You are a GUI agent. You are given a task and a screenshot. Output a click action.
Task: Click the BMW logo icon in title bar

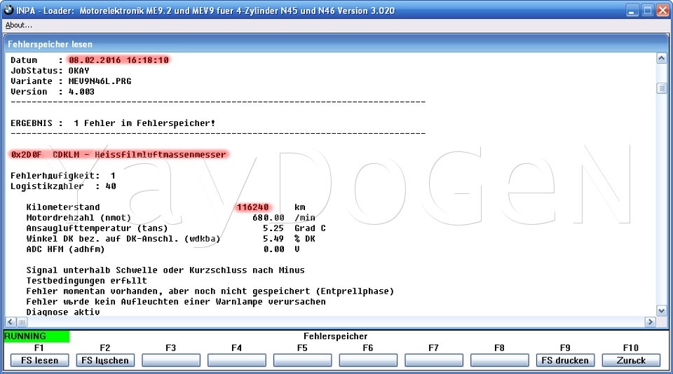tap(8, 11)
